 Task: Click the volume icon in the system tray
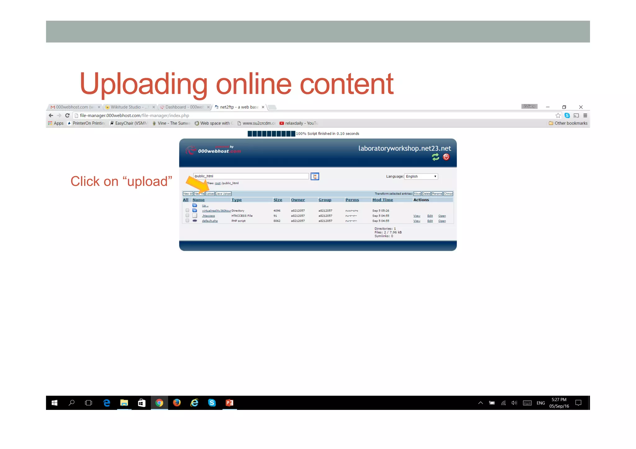point(514,403)
